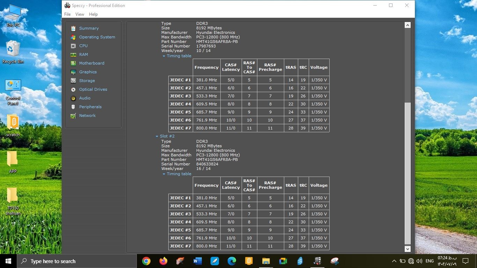Select the Graphics monitor icon
The image size is (477, 268).
pos(73,72)
